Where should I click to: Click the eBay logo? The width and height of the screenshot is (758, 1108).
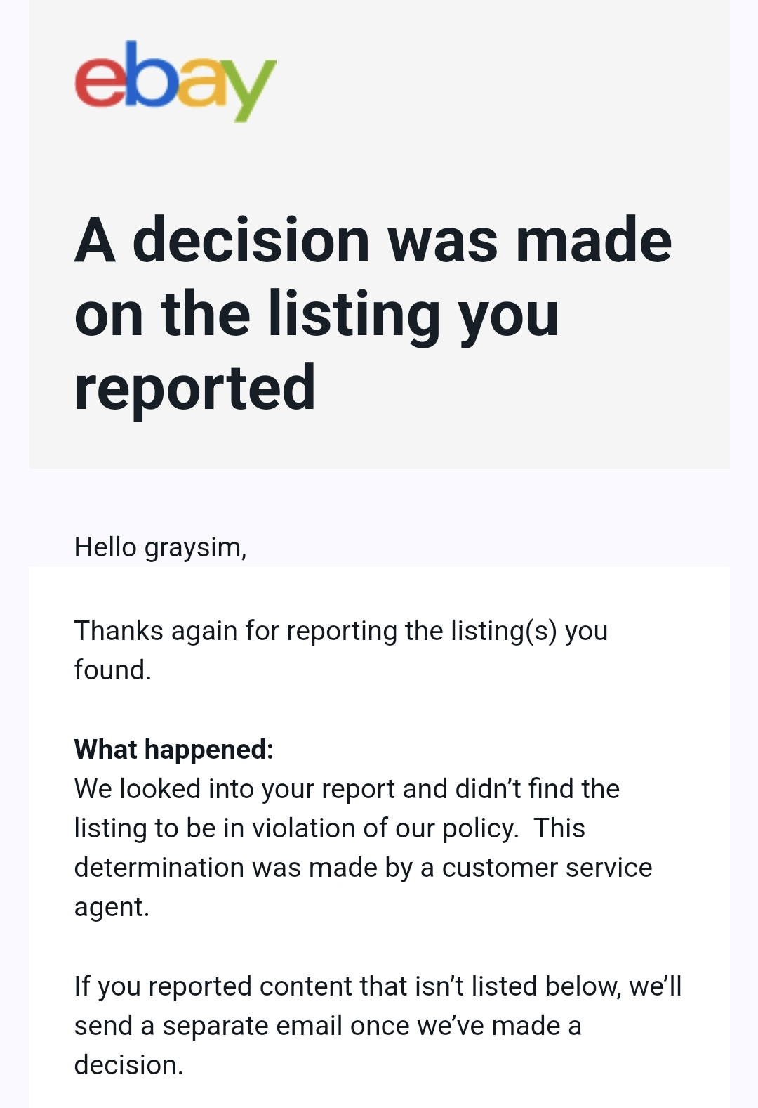pos(175,79)
